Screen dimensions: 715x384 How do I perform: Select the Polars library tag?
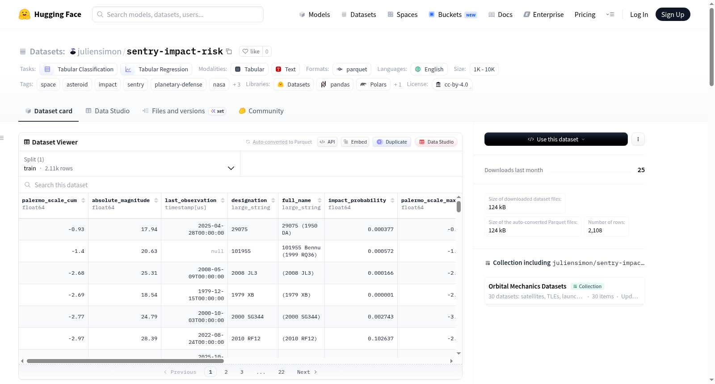point(374,84)
